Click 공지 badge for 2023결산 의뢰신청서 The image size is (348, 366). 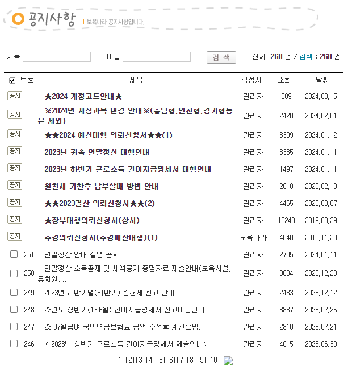point(15,202)
